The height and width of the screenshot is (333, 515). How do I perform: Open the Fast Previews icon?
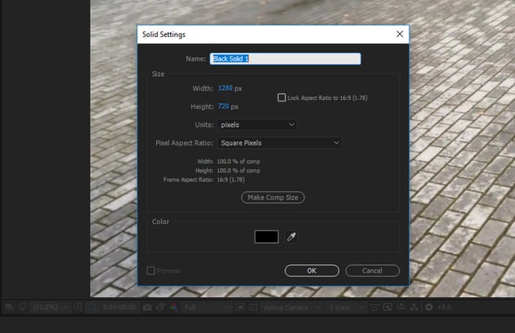tap(388, 308)
